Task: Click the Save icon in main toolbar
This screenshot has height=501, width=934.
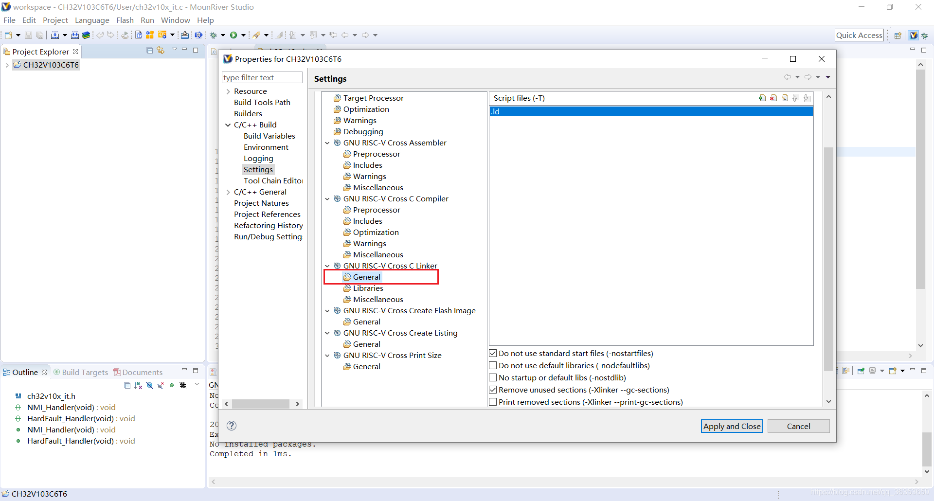Action: pos(28,35)
